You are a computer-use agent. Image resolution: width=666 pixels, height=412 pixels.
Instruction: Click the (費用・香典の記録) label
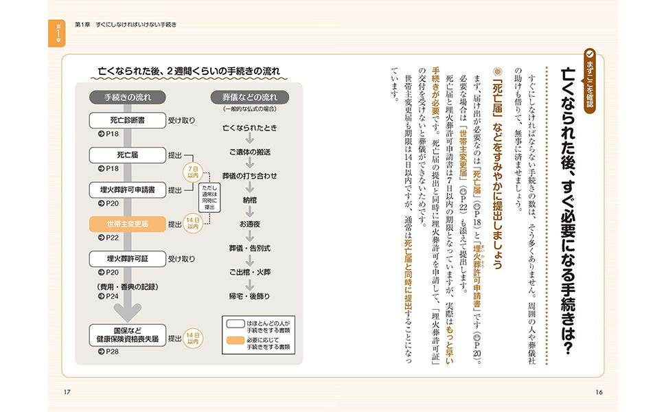pos(128,287)
